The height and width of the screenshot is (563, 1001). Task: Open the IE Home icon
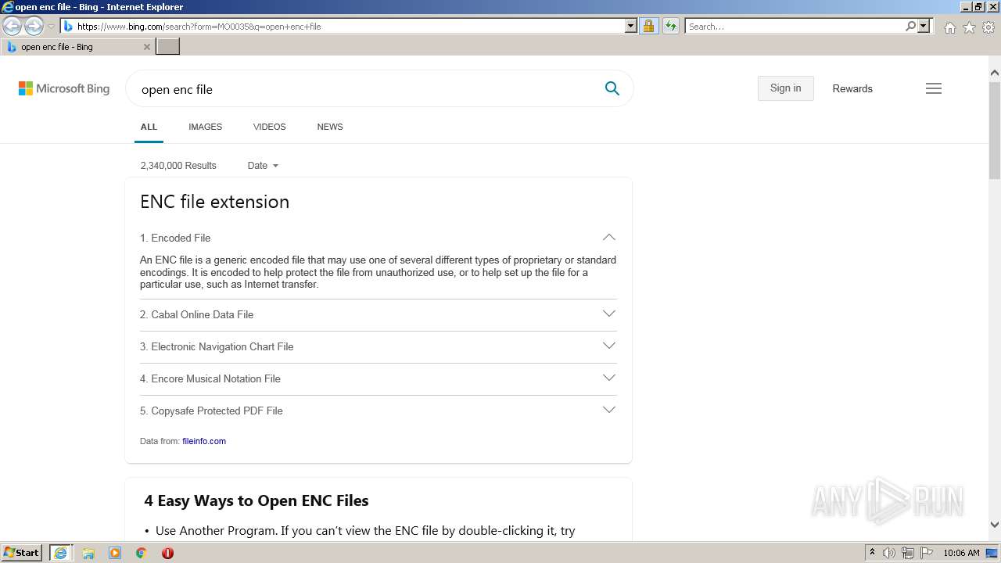click(949, 27)
